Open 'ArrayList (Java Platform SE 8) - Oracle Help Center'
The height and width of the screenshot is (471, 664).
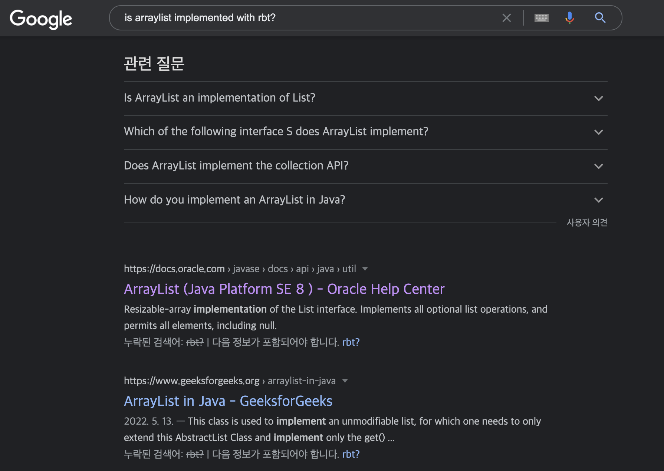point(284,289)
